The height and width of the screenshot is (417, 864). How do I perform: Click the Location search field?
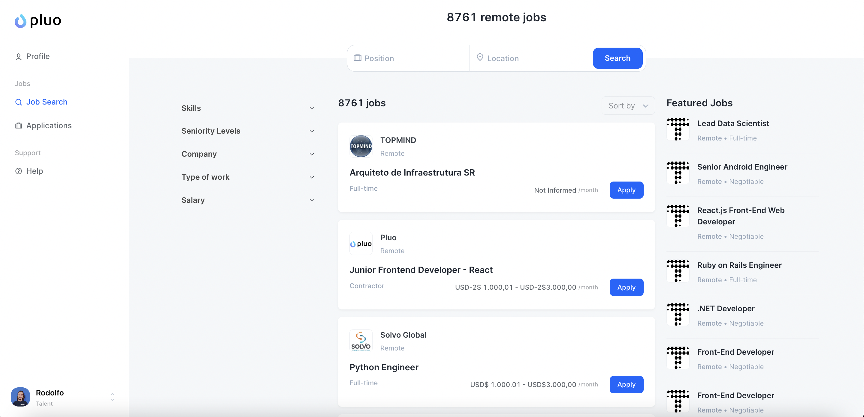(x=531, y=58)
